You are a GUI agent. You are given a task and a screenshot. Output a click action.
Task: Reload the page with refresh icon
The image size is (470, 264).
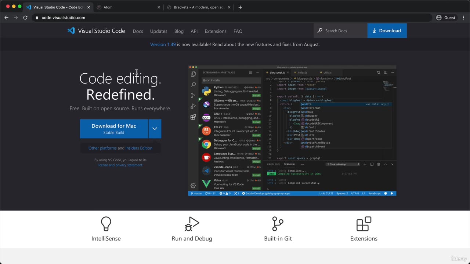[25, 18]
